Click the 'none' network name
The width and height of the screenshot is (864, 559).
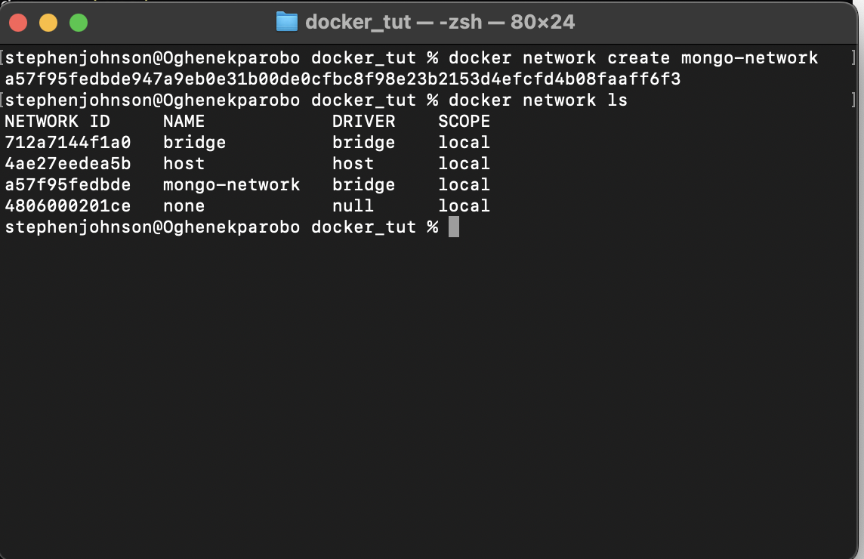184,206
